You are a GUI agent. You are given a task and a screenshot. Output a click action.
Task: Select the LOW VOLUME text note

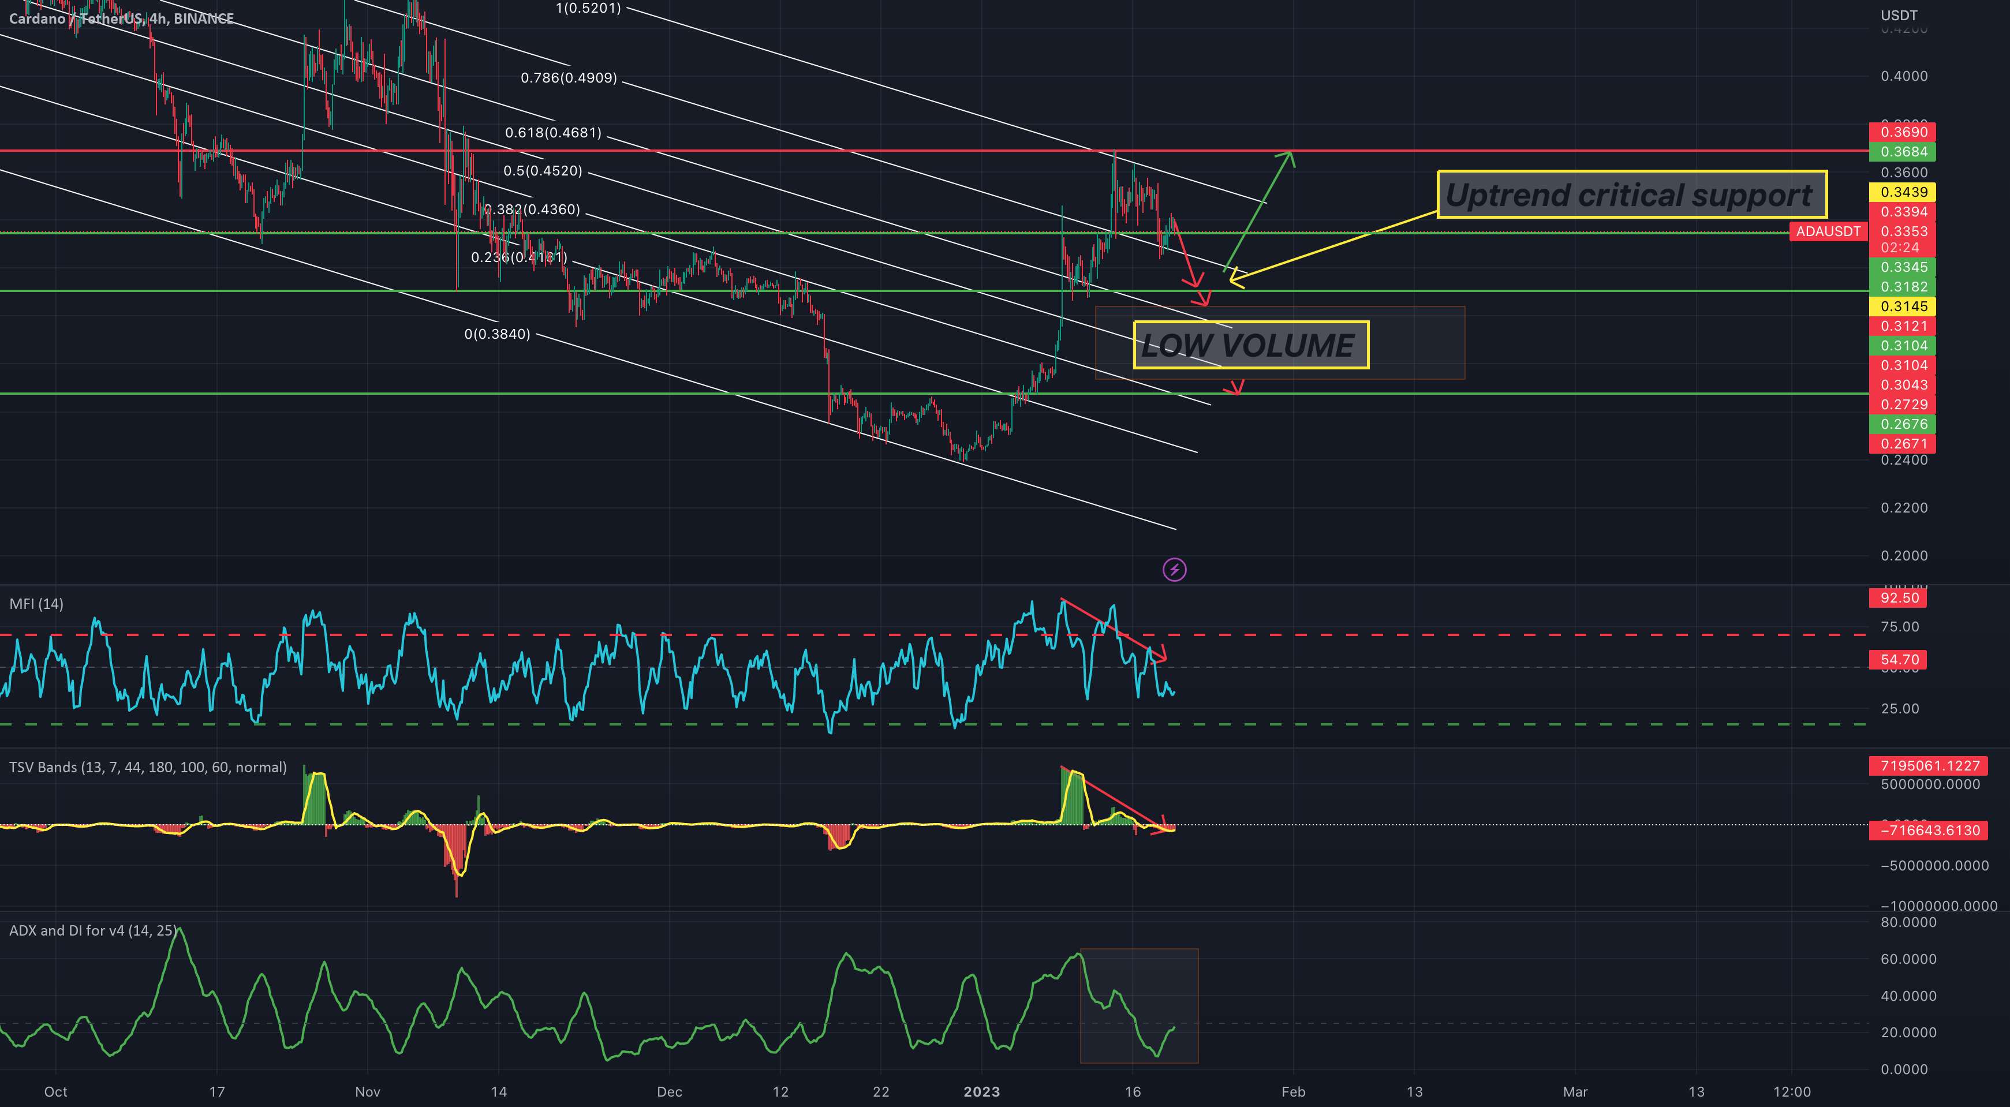coord(1251,345)
